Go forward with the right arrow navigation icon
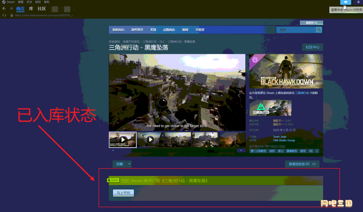363x212 pixels. pos(11,8)
